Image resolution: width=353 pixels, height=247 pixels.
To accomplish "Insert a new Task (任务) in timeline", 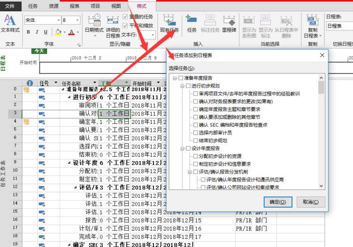I will click(192, 23).
